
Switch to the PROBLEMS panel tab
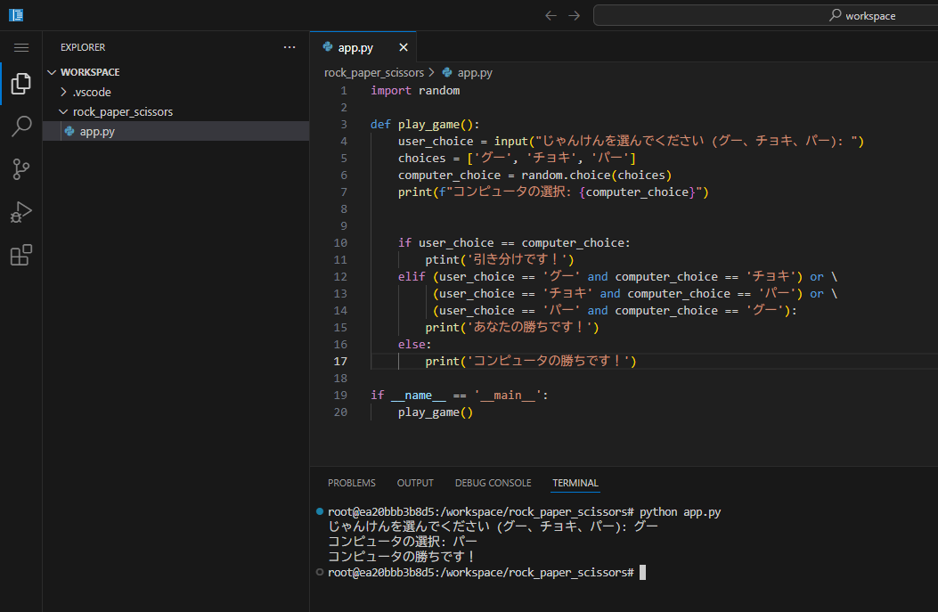(x=351, y=483)
